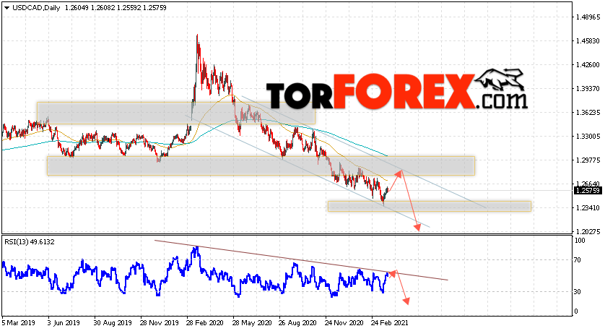Select the 1.39370 price axis label
605x331 pixels.
click(588, 89)
